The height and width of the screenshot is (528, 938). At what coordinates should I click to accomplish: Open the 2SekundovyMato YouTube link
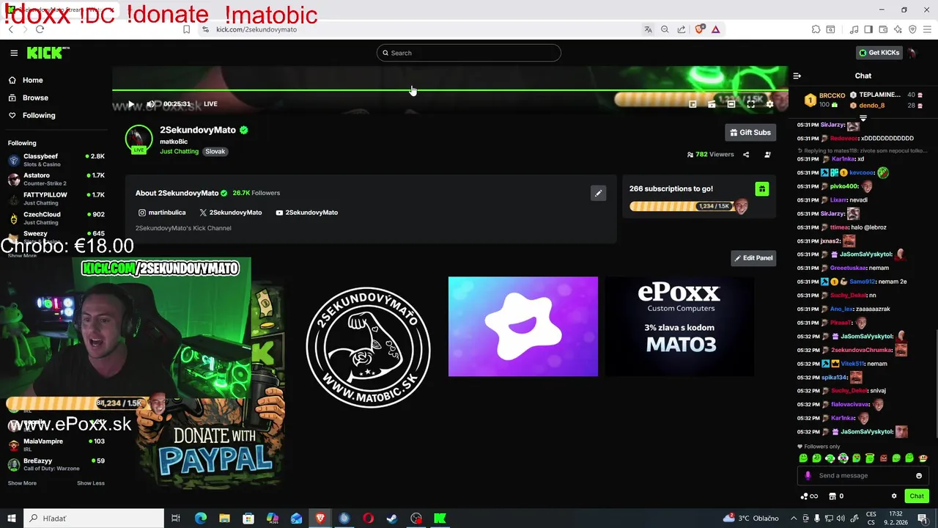coord(307,213)
